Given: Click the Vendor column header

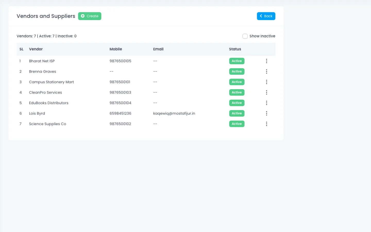Looking at the screenshot, I should coord(36,49).
